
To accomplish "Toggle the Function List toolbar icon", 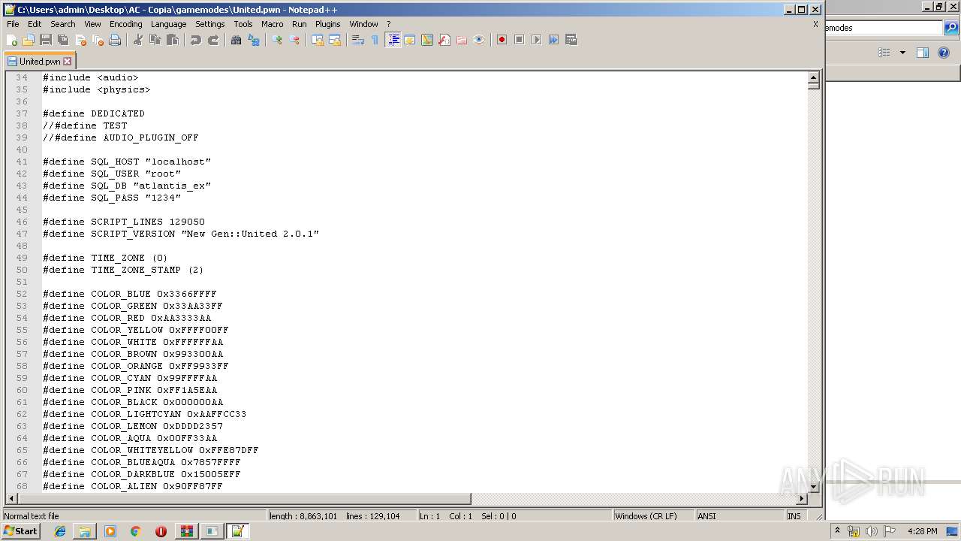I will click(444, 40).
